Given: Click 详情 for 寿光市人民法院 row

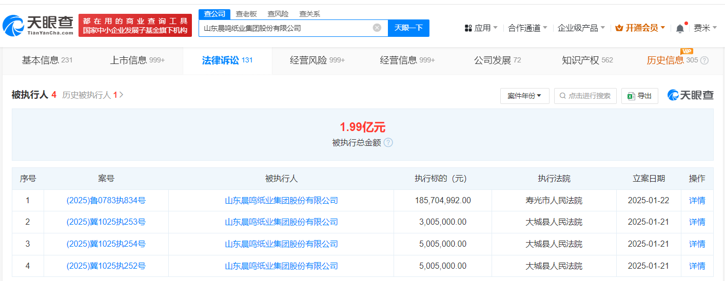Looking at the screenshot, I should (x=697, y=201).
